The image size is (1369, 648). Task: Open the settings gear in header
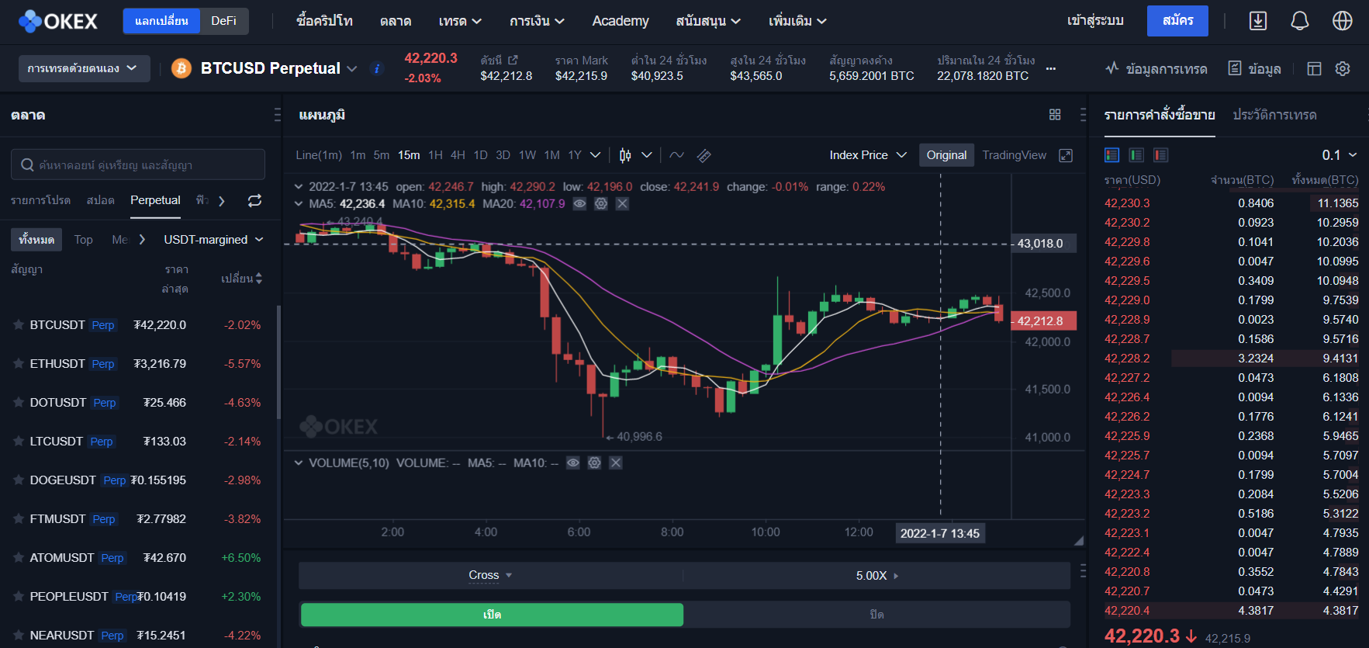[x=1343, y=69]
